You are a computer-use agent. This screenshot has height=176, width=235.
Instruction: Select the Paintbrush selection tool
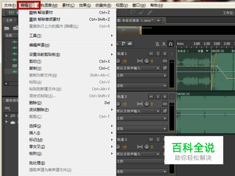click(141, 12)
